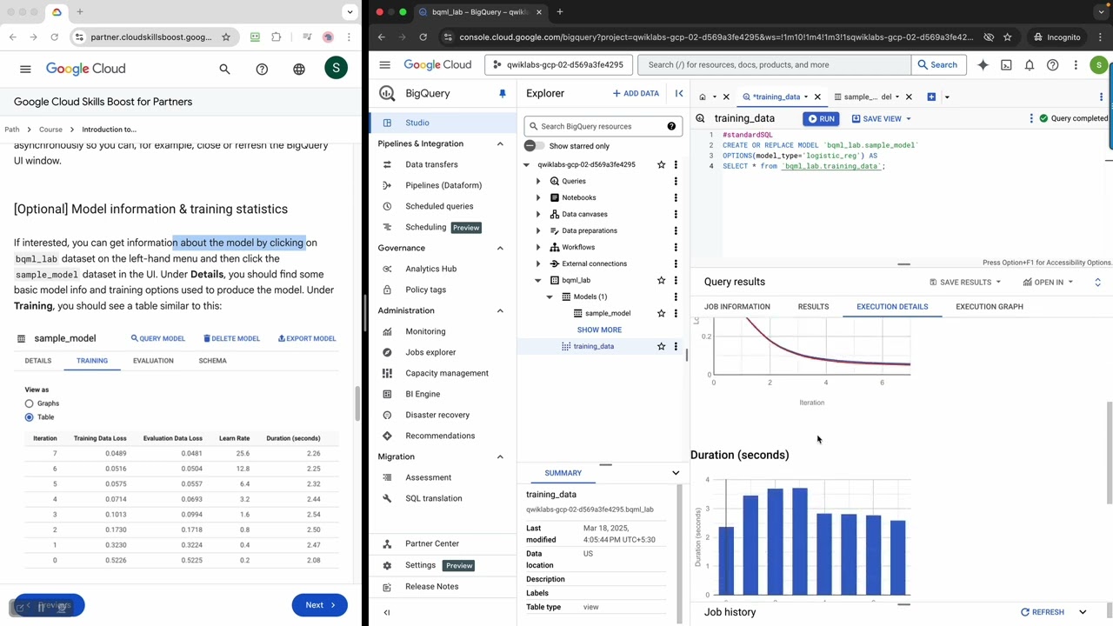Open the Google Cloud console navigation menu

click(385, 64)
